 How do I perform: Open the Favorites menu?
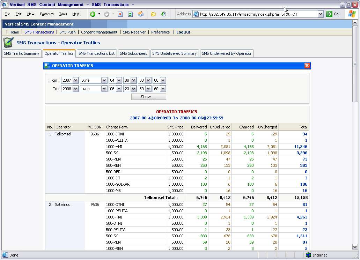(x=46, y=14)
